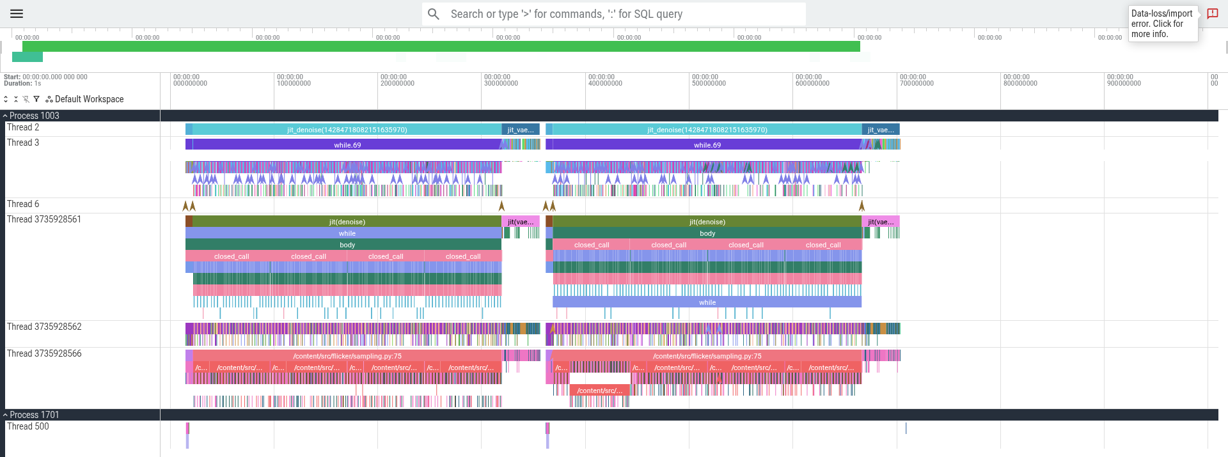The image size is (1228, 457).
Task: Click the last Thread 6 marker near 650000000
Action: click(x=862, y=206)
